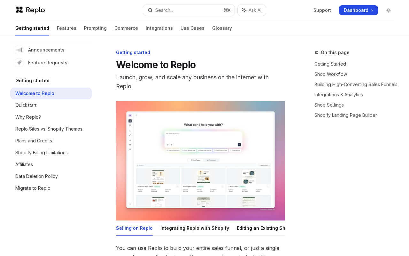Jump to Integrations & Analytics section
409x256 pixels.
pyautogui.click(x=339, y=95)
